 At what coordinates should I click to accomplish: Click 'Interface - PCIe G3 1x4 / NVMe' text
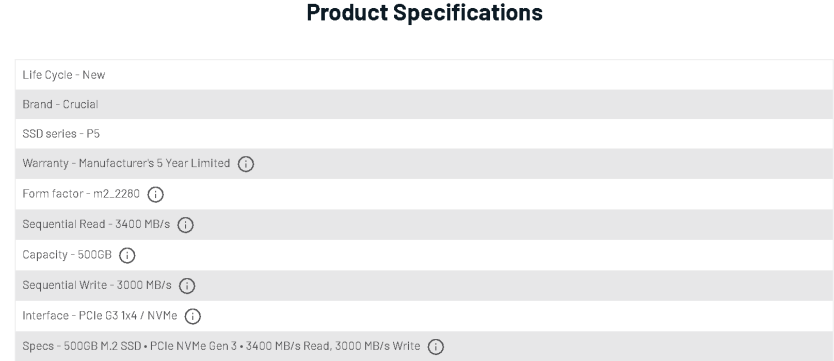pos(100,316)
